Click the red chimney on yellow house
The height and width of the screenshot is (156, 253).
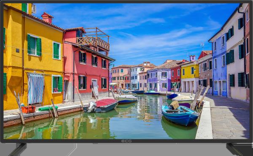[47, 18]
